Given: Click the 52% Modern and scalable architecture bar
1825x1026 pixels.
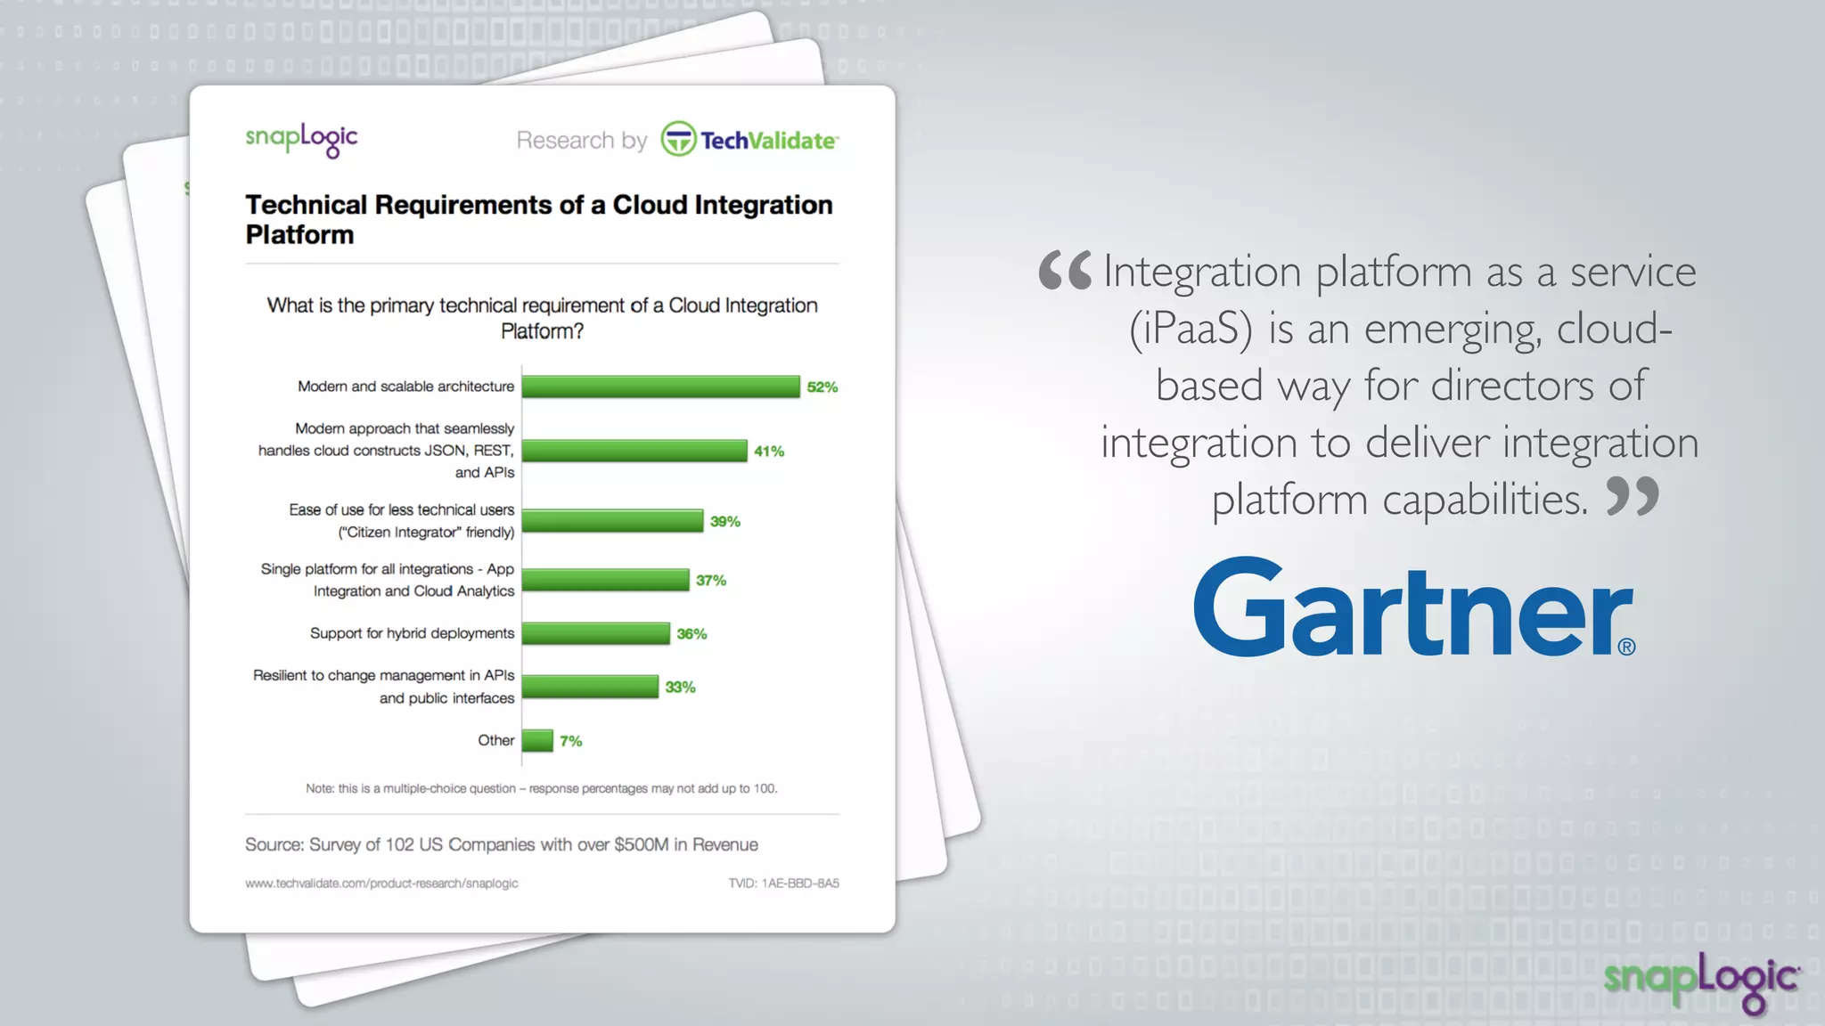Looking at the screenshot, I should pyautogui.click(x=661, y=387).
